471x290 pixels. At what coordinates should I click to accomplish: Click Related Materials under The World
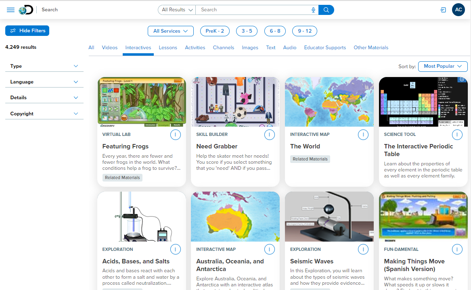pos(310,159)
